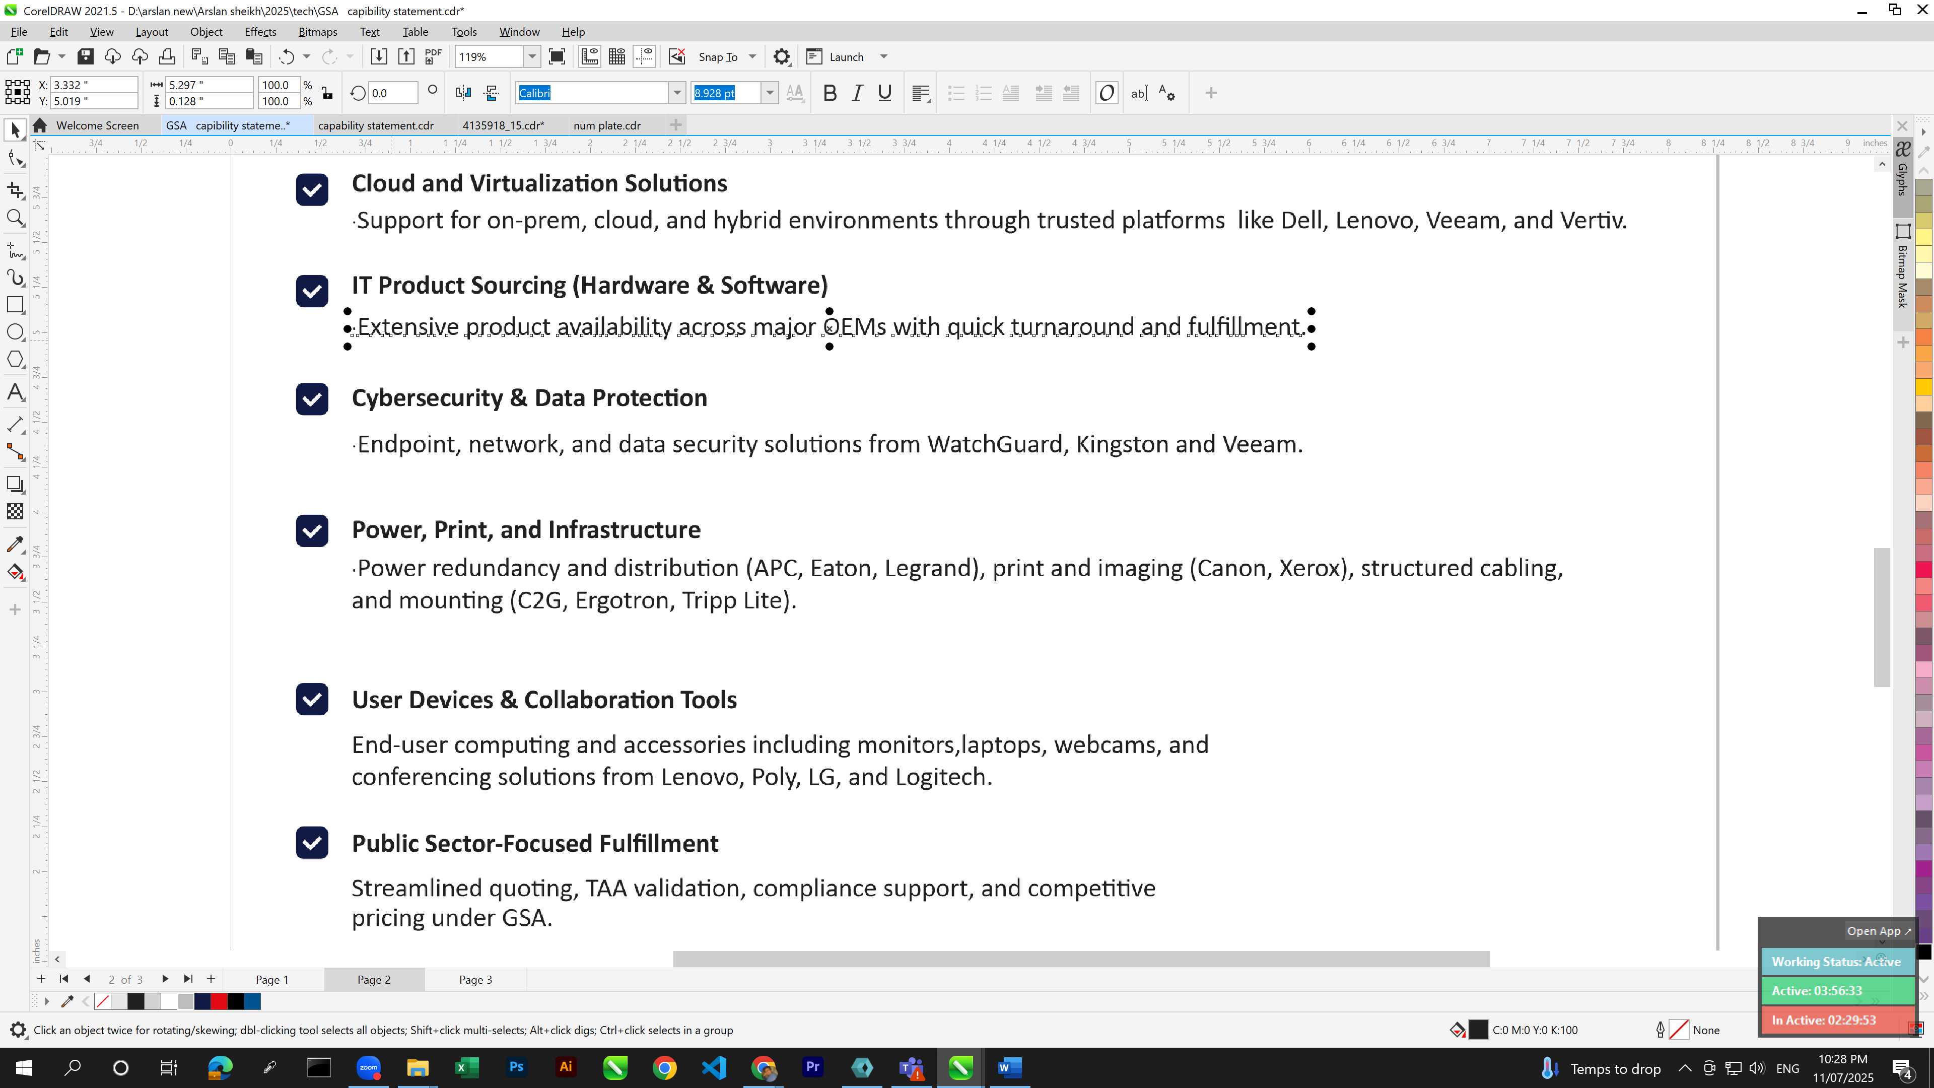Click the Export icon
1934x1088 pixels.
tap(406, 56)
